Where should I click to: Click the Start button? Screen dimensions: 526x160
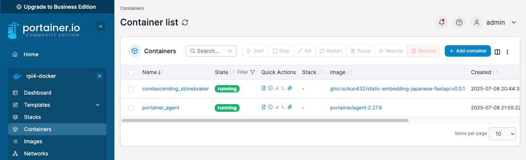pos(255,51)
